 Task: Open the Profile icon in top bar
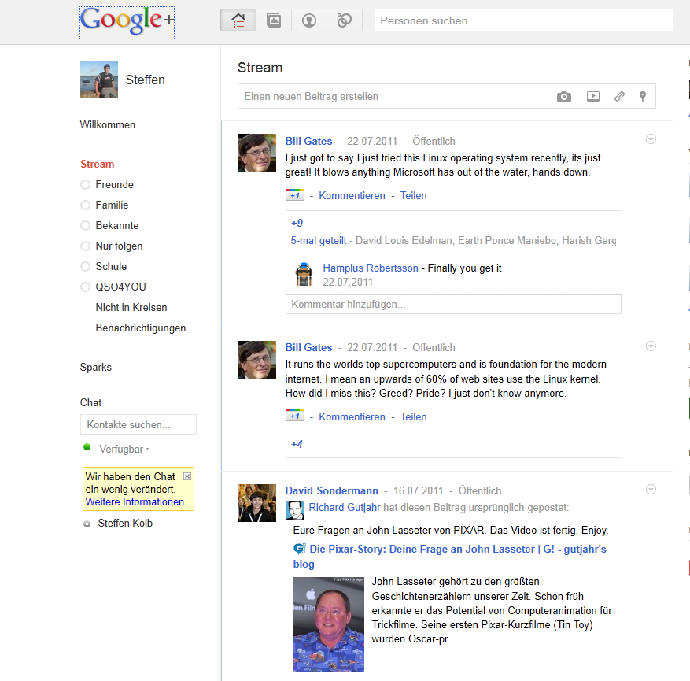click(x=309, y=21)
